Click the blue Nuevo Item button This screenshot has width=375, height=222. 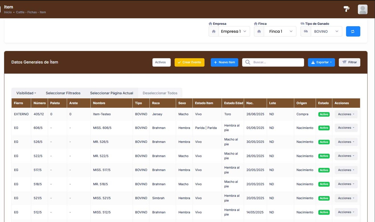click(x=224, y=62)
